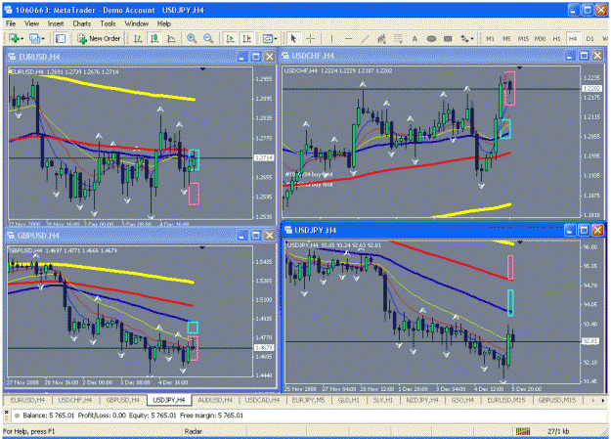Toggle the Market Watch panel icon
Image resolution: width=611 pixels, height=439 pixels.
(x=61, y=38)
